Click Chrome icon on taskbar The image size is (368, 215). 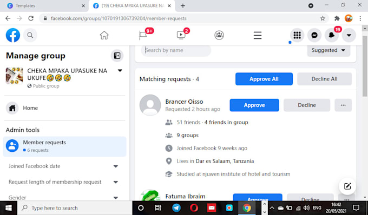(247, 208)
